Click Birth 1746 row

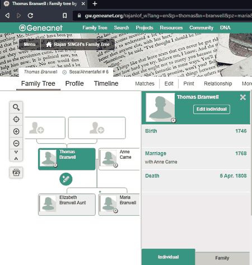(195, 136)
